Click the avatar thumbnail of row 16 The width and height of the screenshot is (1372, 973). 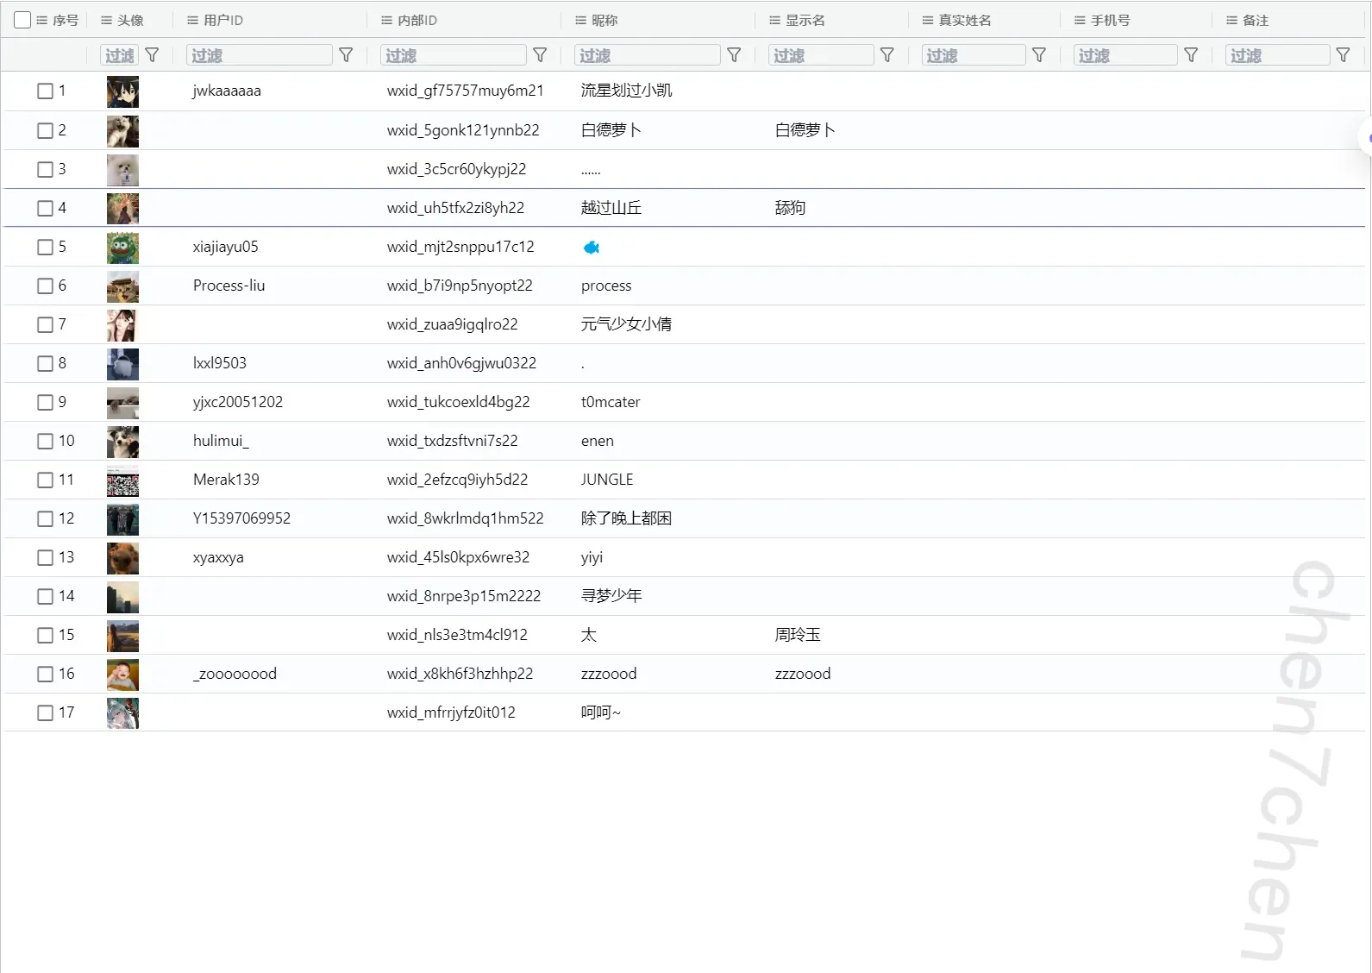[122, 675]
